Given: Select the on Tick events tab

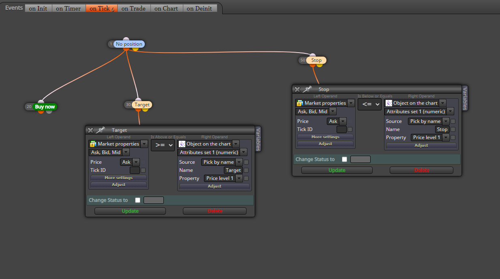Looking at the screenshot, I should [101, 8].
